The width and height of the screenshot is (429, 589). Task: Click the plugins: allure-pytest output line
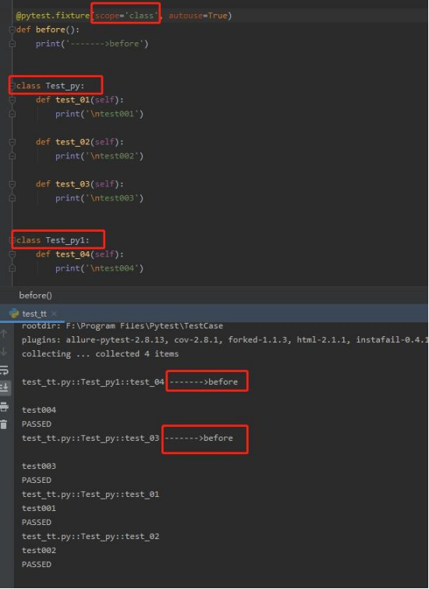click(x=225, y=339)
